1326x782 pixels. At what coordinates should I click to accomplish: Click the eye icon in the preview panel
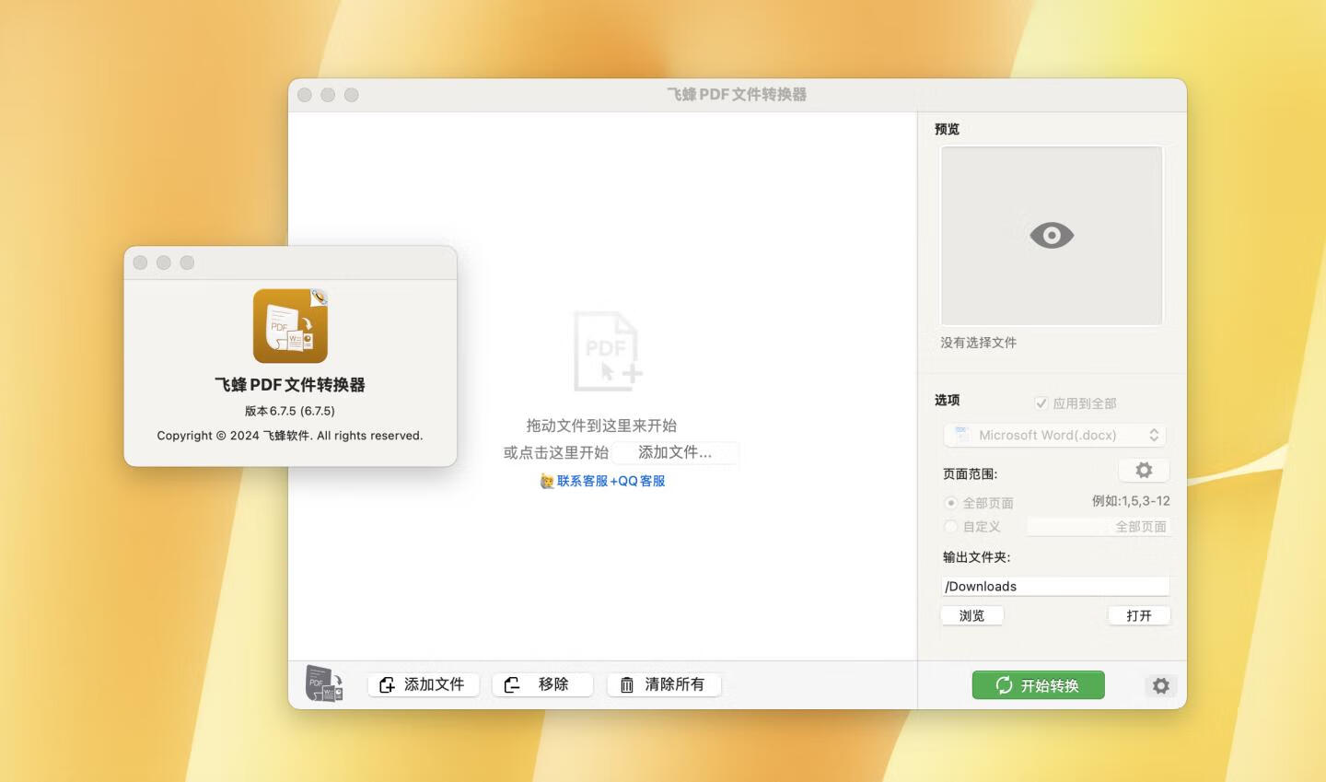point(1052,235)
